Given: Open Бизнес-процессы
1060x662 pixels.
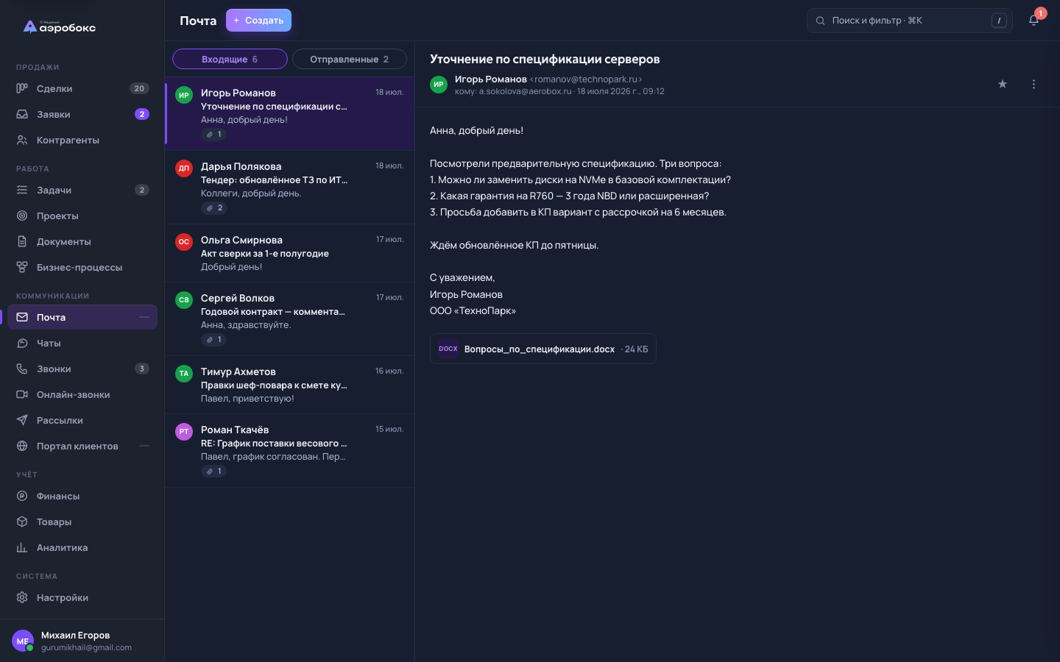Looking at the screenshot, I should pyautogui.click(x=82, y=267).
